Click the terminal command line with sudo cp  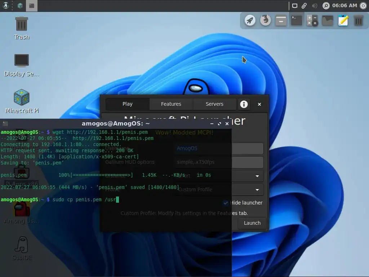click(x=60, y=199)
